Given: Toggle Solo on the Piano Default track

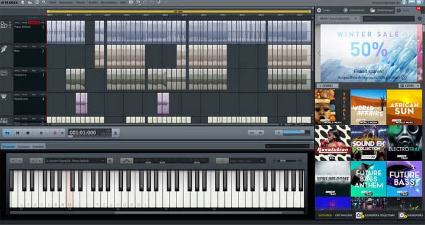Looking at the screenshot, I should (17, 23).
